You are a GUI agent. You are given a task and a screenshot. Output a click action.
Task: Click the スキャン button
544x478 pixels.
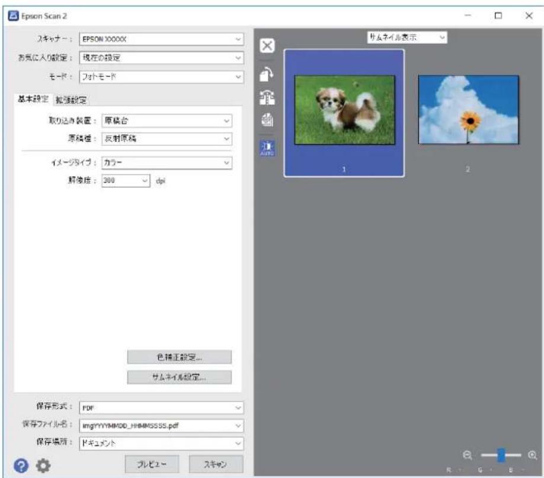(216, 464)
